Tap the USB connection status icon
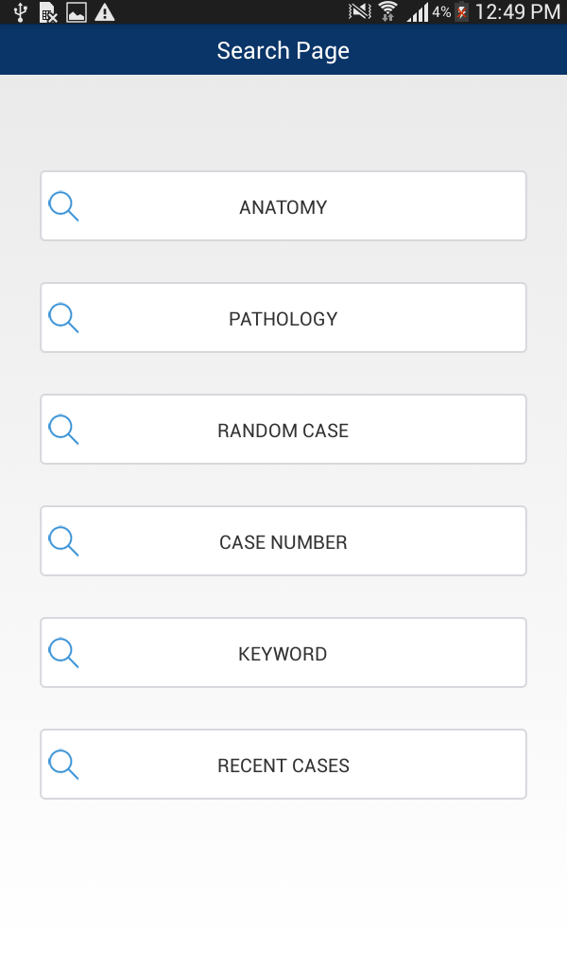Viewport: 567px width, 969px height. [x=21, y=12]
